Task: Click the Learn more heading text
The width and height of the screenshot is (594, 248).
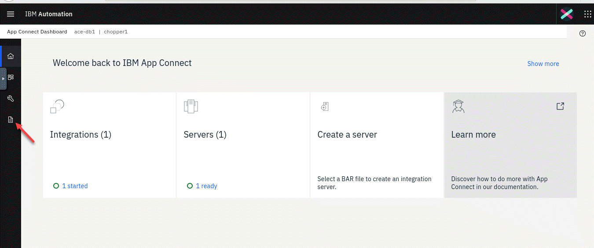Action: pos(473,135)
